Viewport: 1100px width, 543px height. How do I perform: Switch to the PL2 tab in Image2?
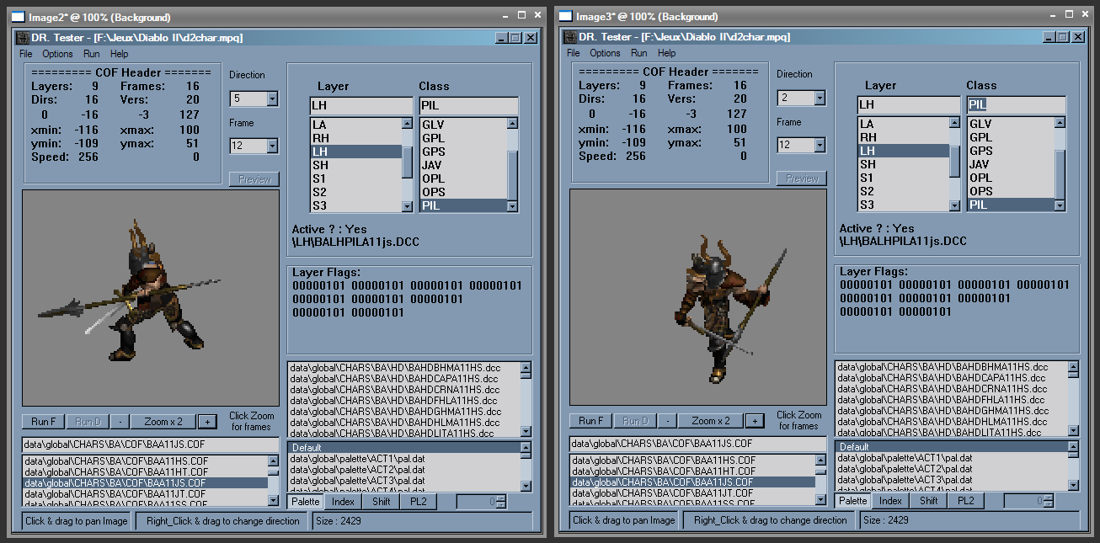point(419,502)
